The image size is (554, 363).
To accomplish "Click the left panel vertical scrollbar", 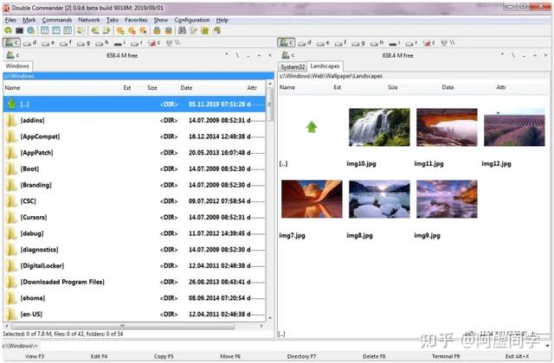I will 270,201.
